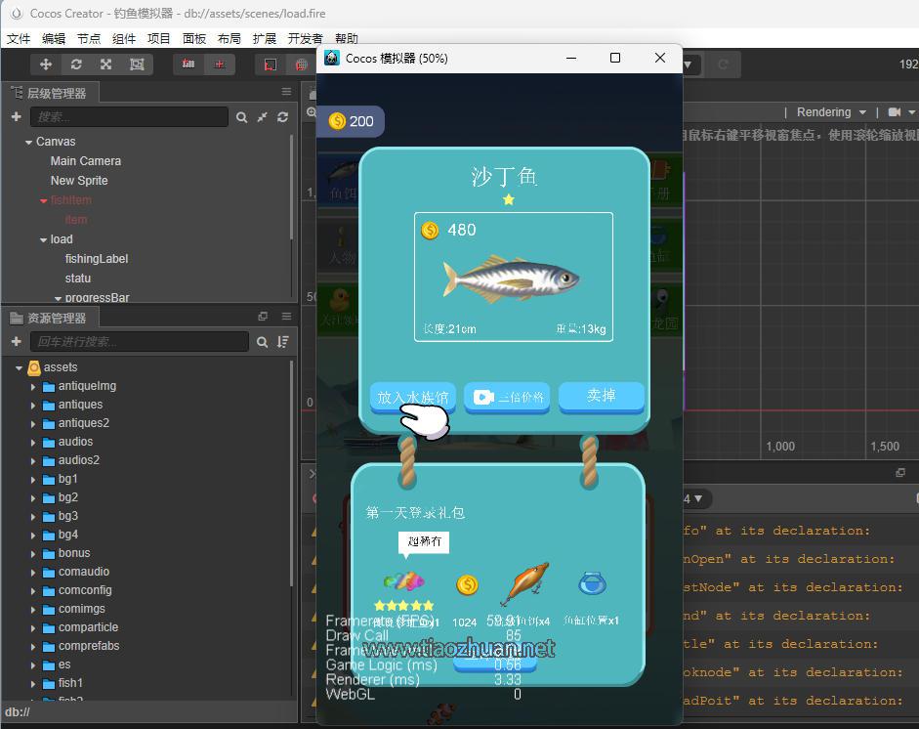This screenshot has width=919, height=729.
Task: Click the orange lure bait reward icon
Action: (x=525, y=583)
